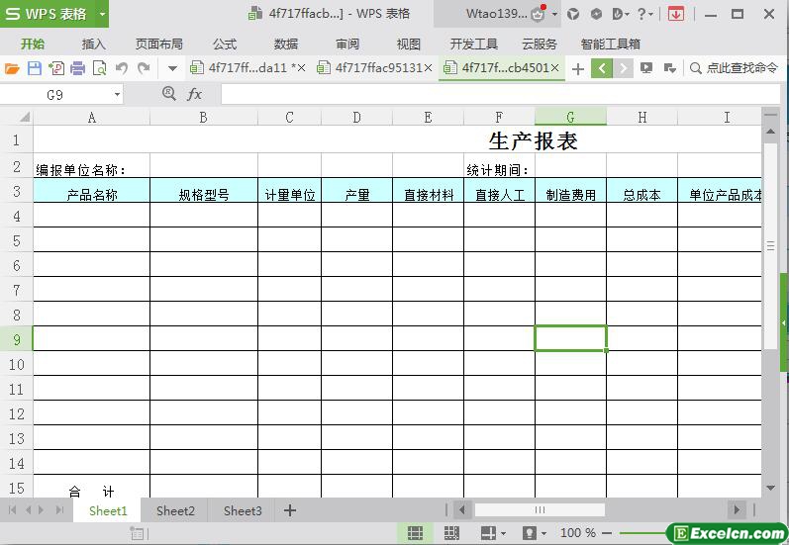This screenshot has width=789, height=545.
Task: Click the export to PDF toolbar icon
Action: click(x=56, y=68)
